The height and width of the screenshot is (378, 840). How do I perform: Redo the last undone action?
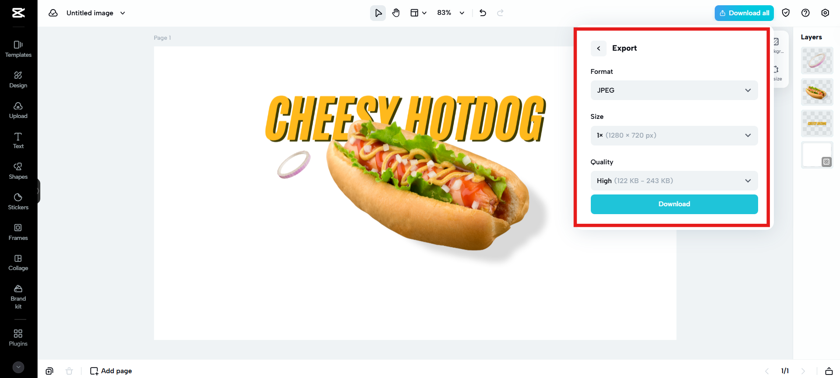pos(500,13)
